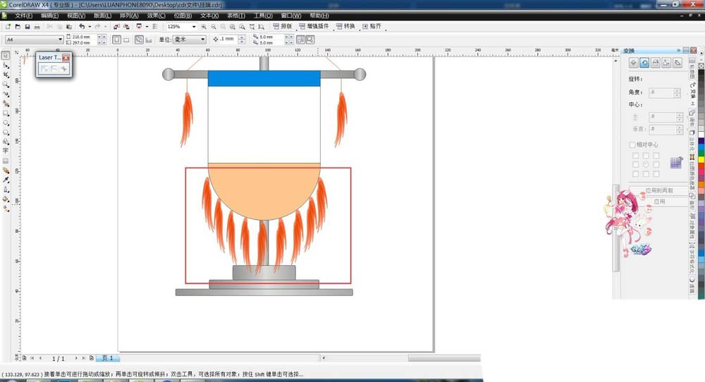This screenshot has height=382, width=705.
Task: Switch to the Rotate transform icon
Action: click(x=644, y=63)
